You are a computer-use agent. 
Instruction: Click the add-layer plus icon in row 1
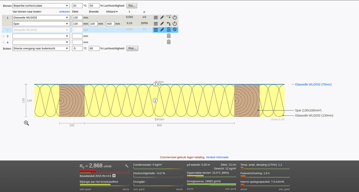pyautogui.click(x=168, y=17)
